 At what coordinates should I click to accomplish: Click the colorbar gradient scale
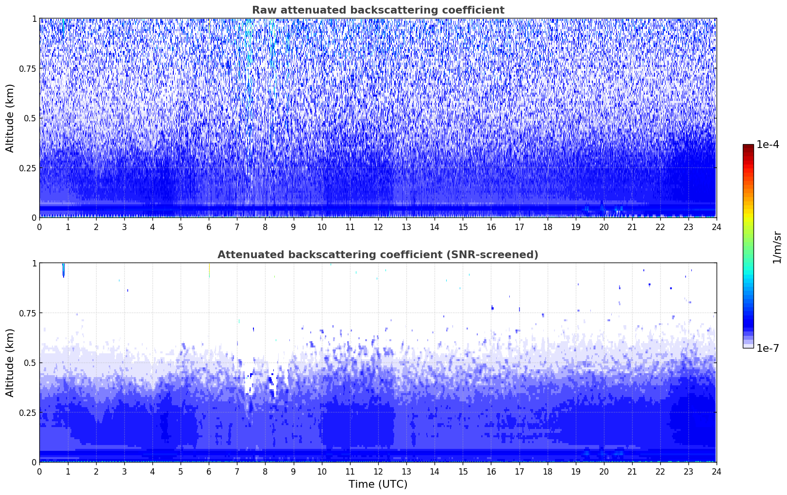[x=748, y=246]
